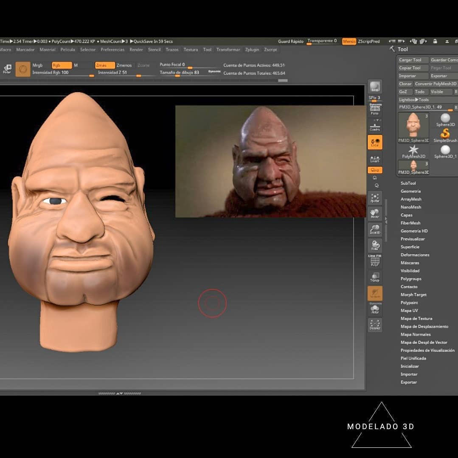Enable the PolyF wireframe display icon
Image resolution: width=458 pixels, height=458 pixels.
pos(375,261)
